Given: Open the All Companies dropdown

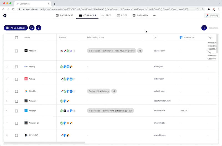Looking at the screenshot, I should point(16,28).
